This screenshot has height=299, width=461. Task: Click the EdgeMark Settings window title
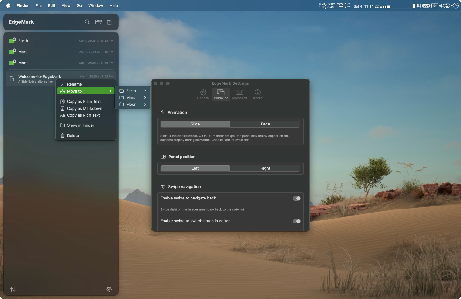(230, 83)
